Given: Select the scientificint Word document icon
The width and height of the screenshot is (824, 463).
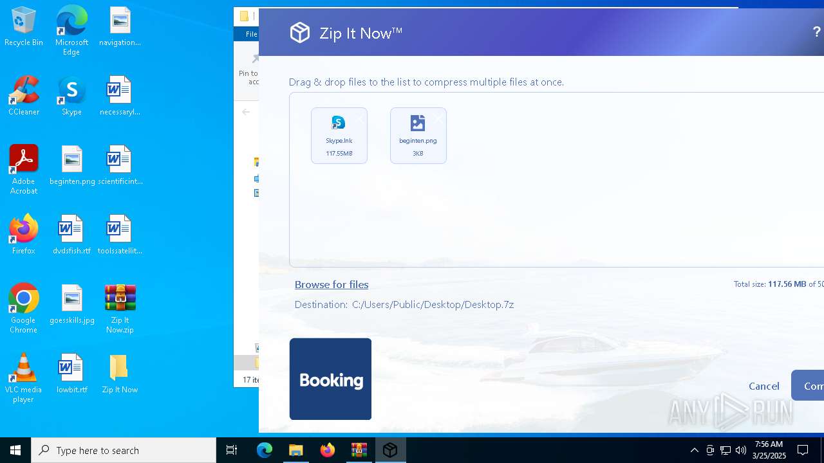Looking at the screenshot, I should pos(120,165).
